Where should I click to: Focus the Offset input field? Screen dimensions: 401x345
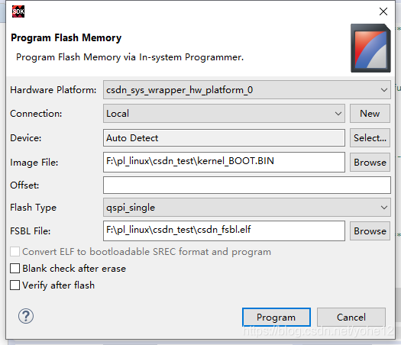tap(247, 185)
